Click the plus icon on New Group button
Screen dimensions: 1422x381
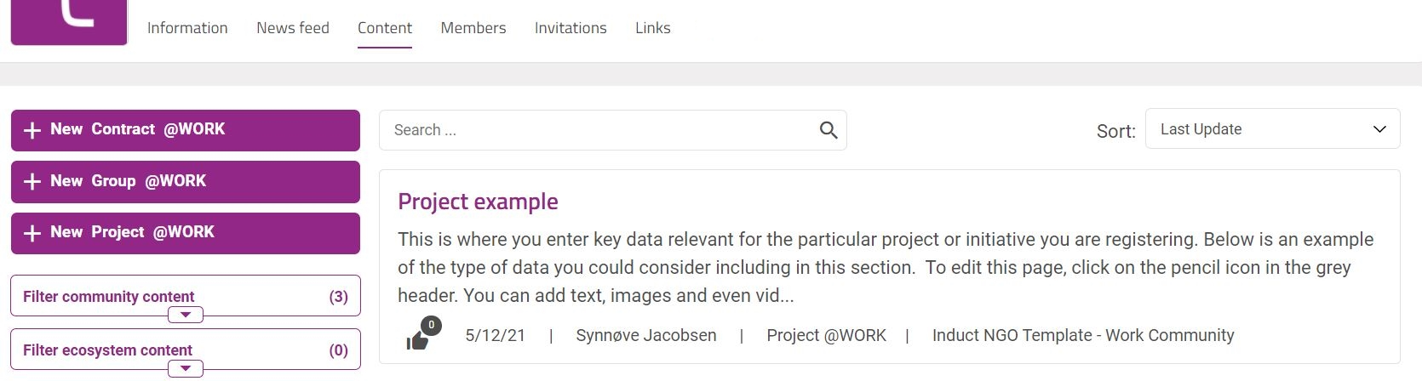tap(32, 181)
